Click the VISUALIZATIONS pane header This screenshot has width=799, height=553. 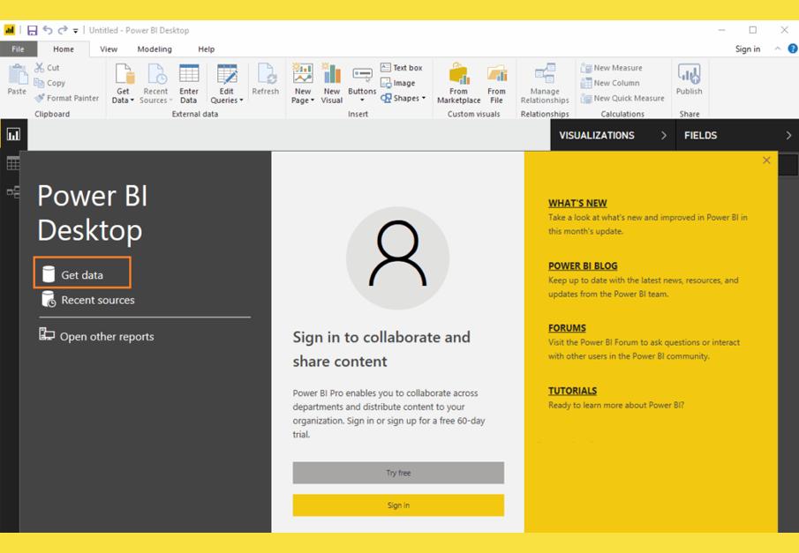pyautogui.click(x=597, y=135)
